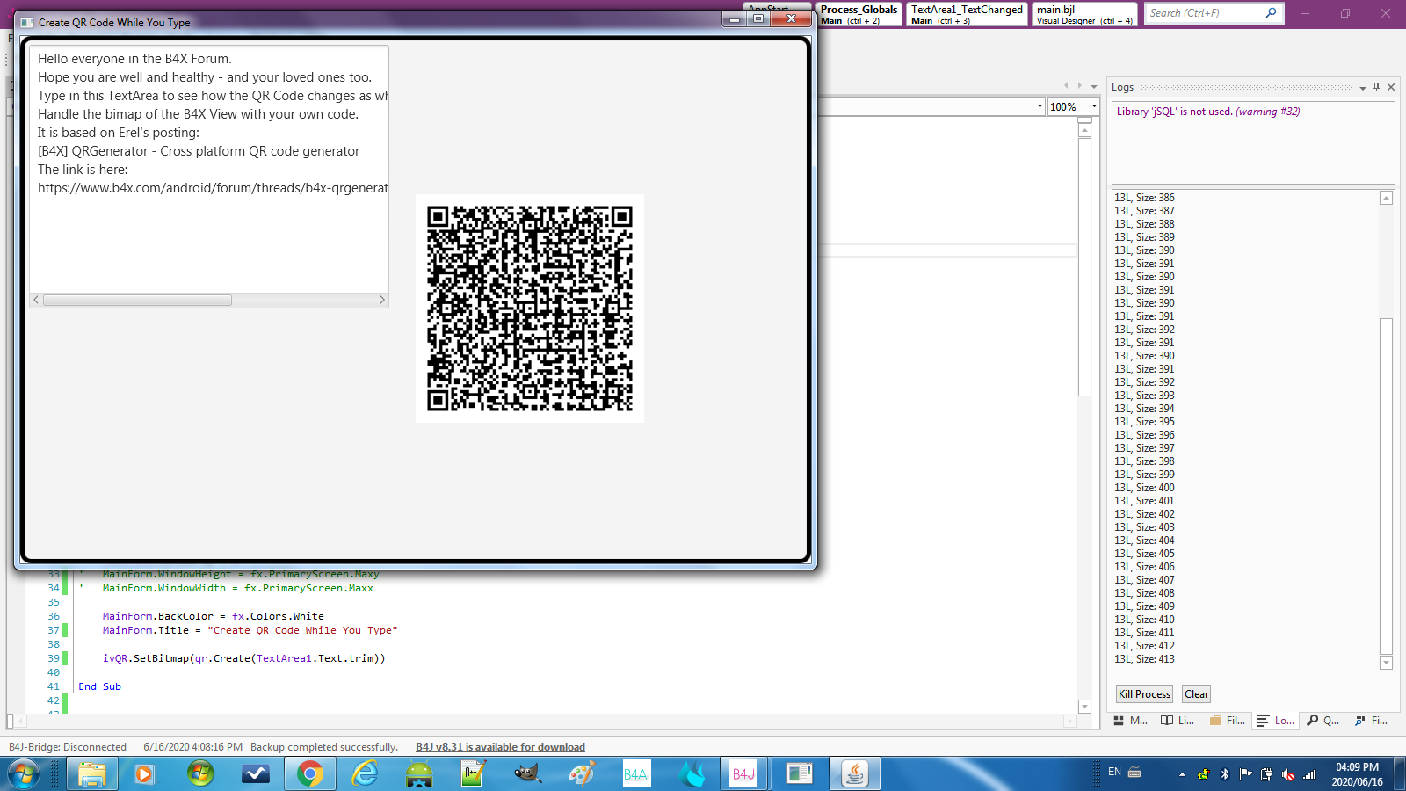
Task: Click left arrow of text area scrollbar
Action: pos(36,300)
